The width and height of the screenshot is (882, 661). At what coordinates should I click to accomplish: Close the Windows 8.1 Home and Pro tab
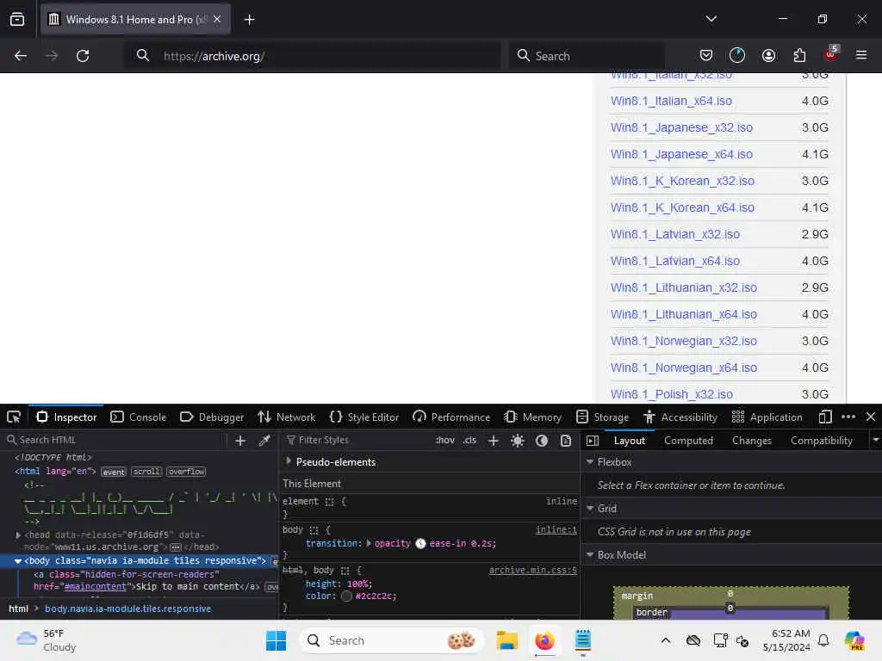coord(217,20)
